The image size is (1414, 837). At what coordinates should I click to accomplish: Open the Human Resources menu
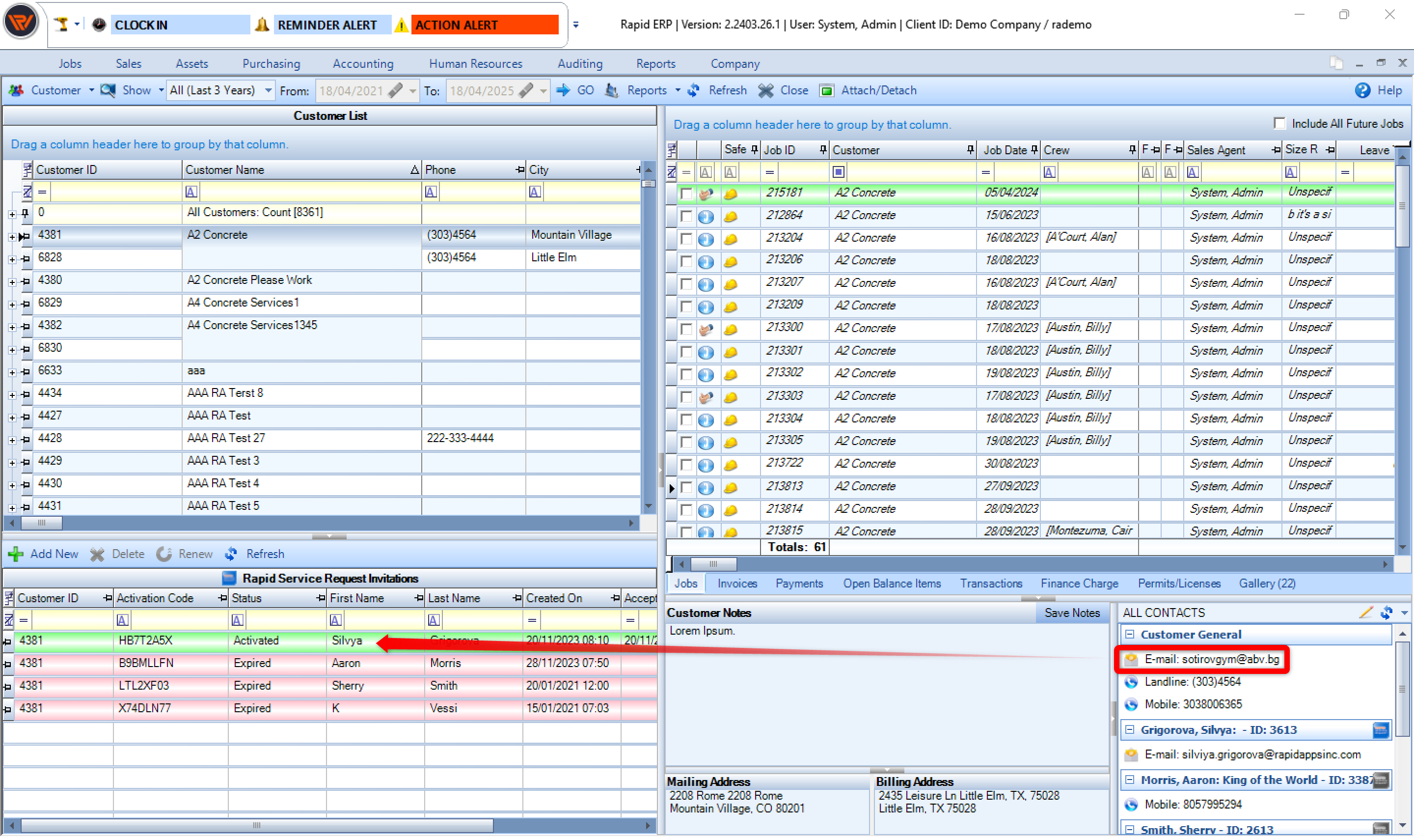point(475,63)
